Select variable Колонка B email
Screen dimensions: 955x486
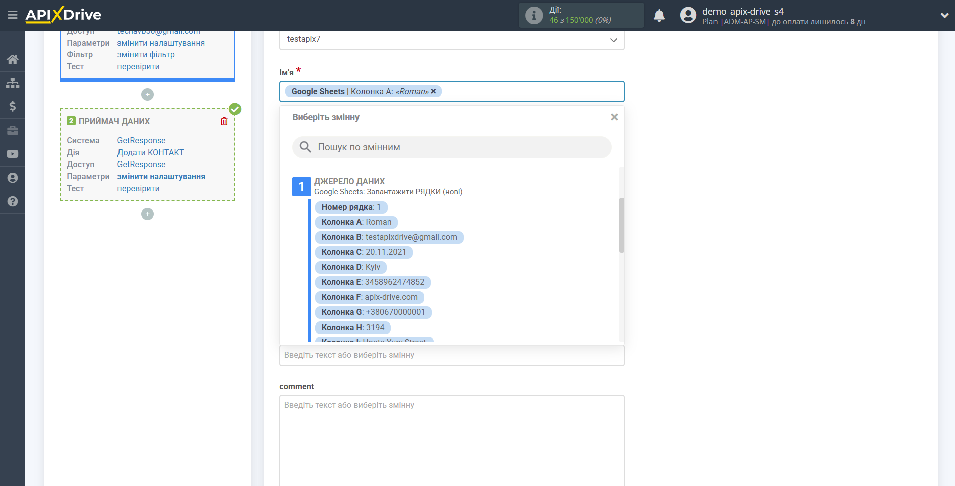coord(390,237)
